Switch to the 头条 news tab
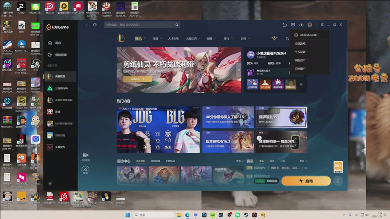Image resolution: width=390 pixels, height=219 pixels. point(261,161)
